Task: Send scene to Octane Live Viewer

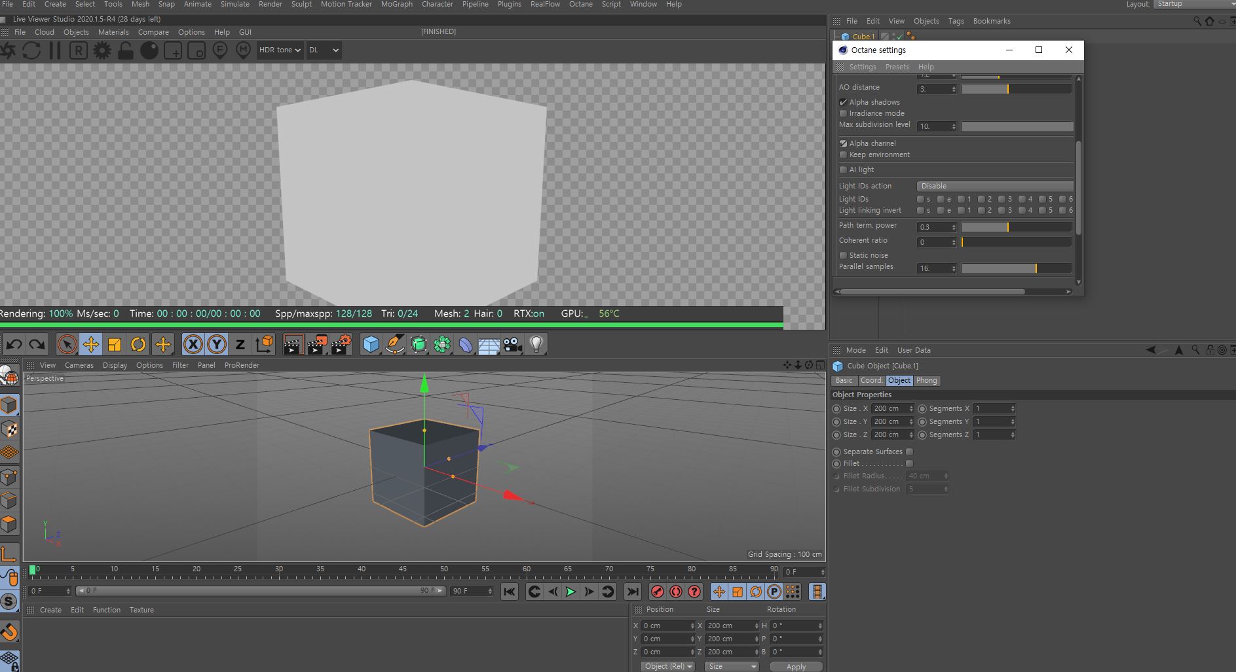Action: (x=8, y=50)
